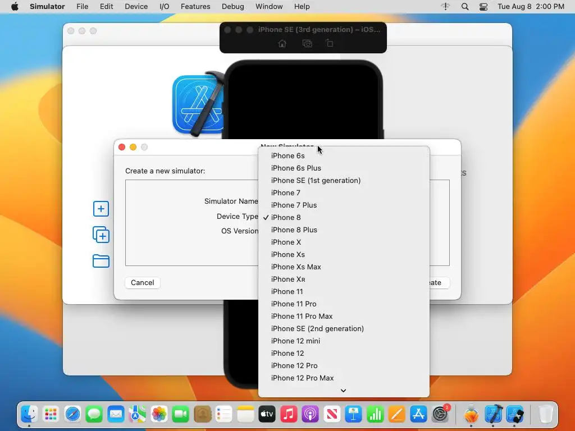Open Control Center in menu bar
Image resolution: width=575 pixels, height=431 pixels.
(x=483, y=7)
